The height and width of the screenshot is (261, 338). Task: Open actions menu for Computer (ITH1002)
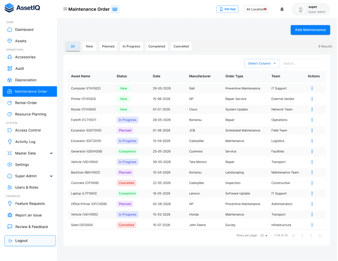click(x=312, y=88)
